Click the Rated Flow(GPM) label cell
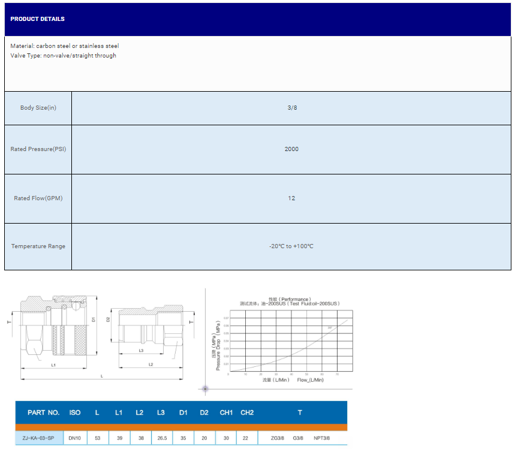 tap(38, 198)
